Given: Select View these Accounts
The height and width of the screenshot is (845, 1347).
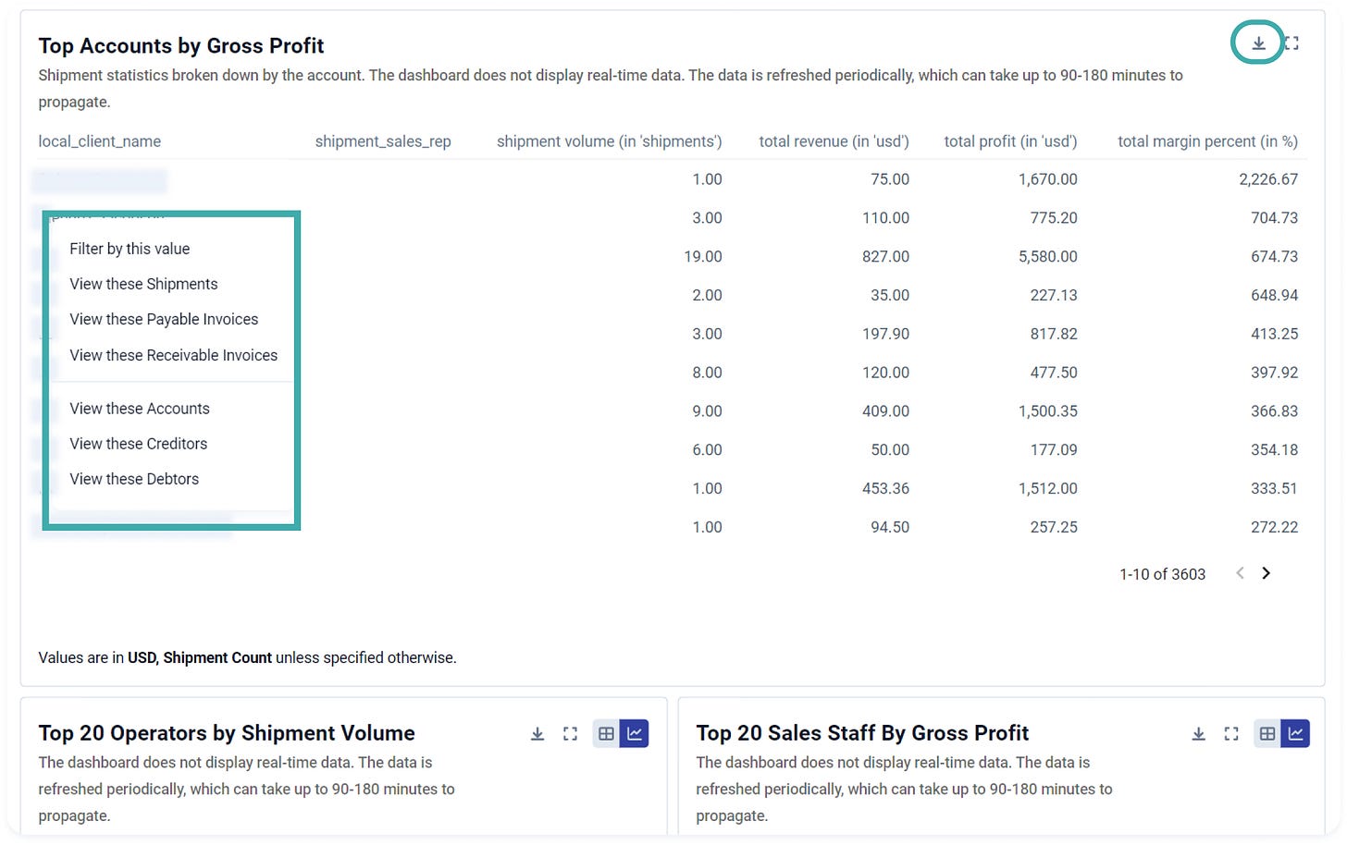Looking at the screenshot, I should [140, 409].
